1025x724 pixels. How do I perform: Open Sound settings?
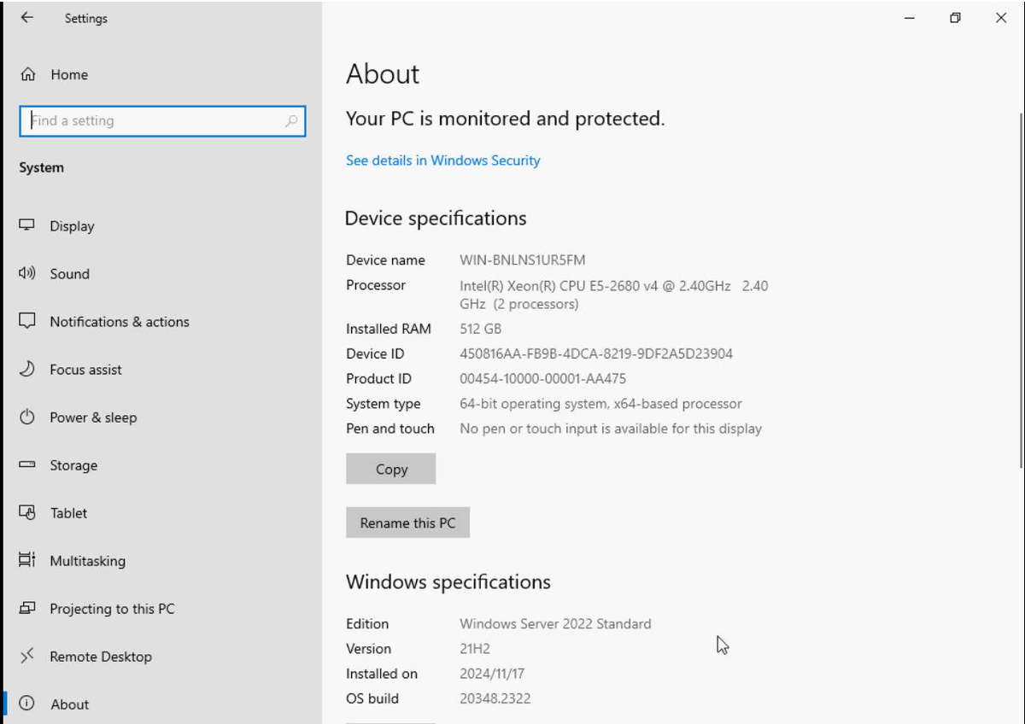[69, 273]
